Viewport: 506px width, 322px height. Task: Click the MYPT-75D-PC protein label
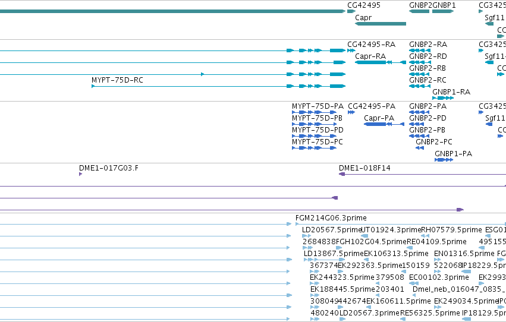(x=318, y=142)
